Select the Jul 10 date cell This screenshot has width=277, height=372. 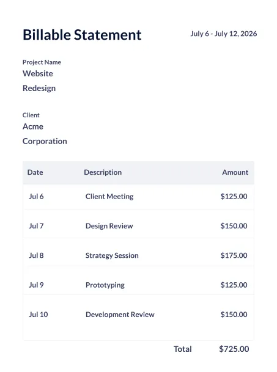[39, 315]
